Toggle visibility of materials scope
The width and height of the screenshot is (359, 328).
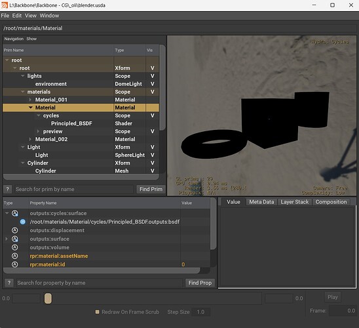(x=152, y=92)
